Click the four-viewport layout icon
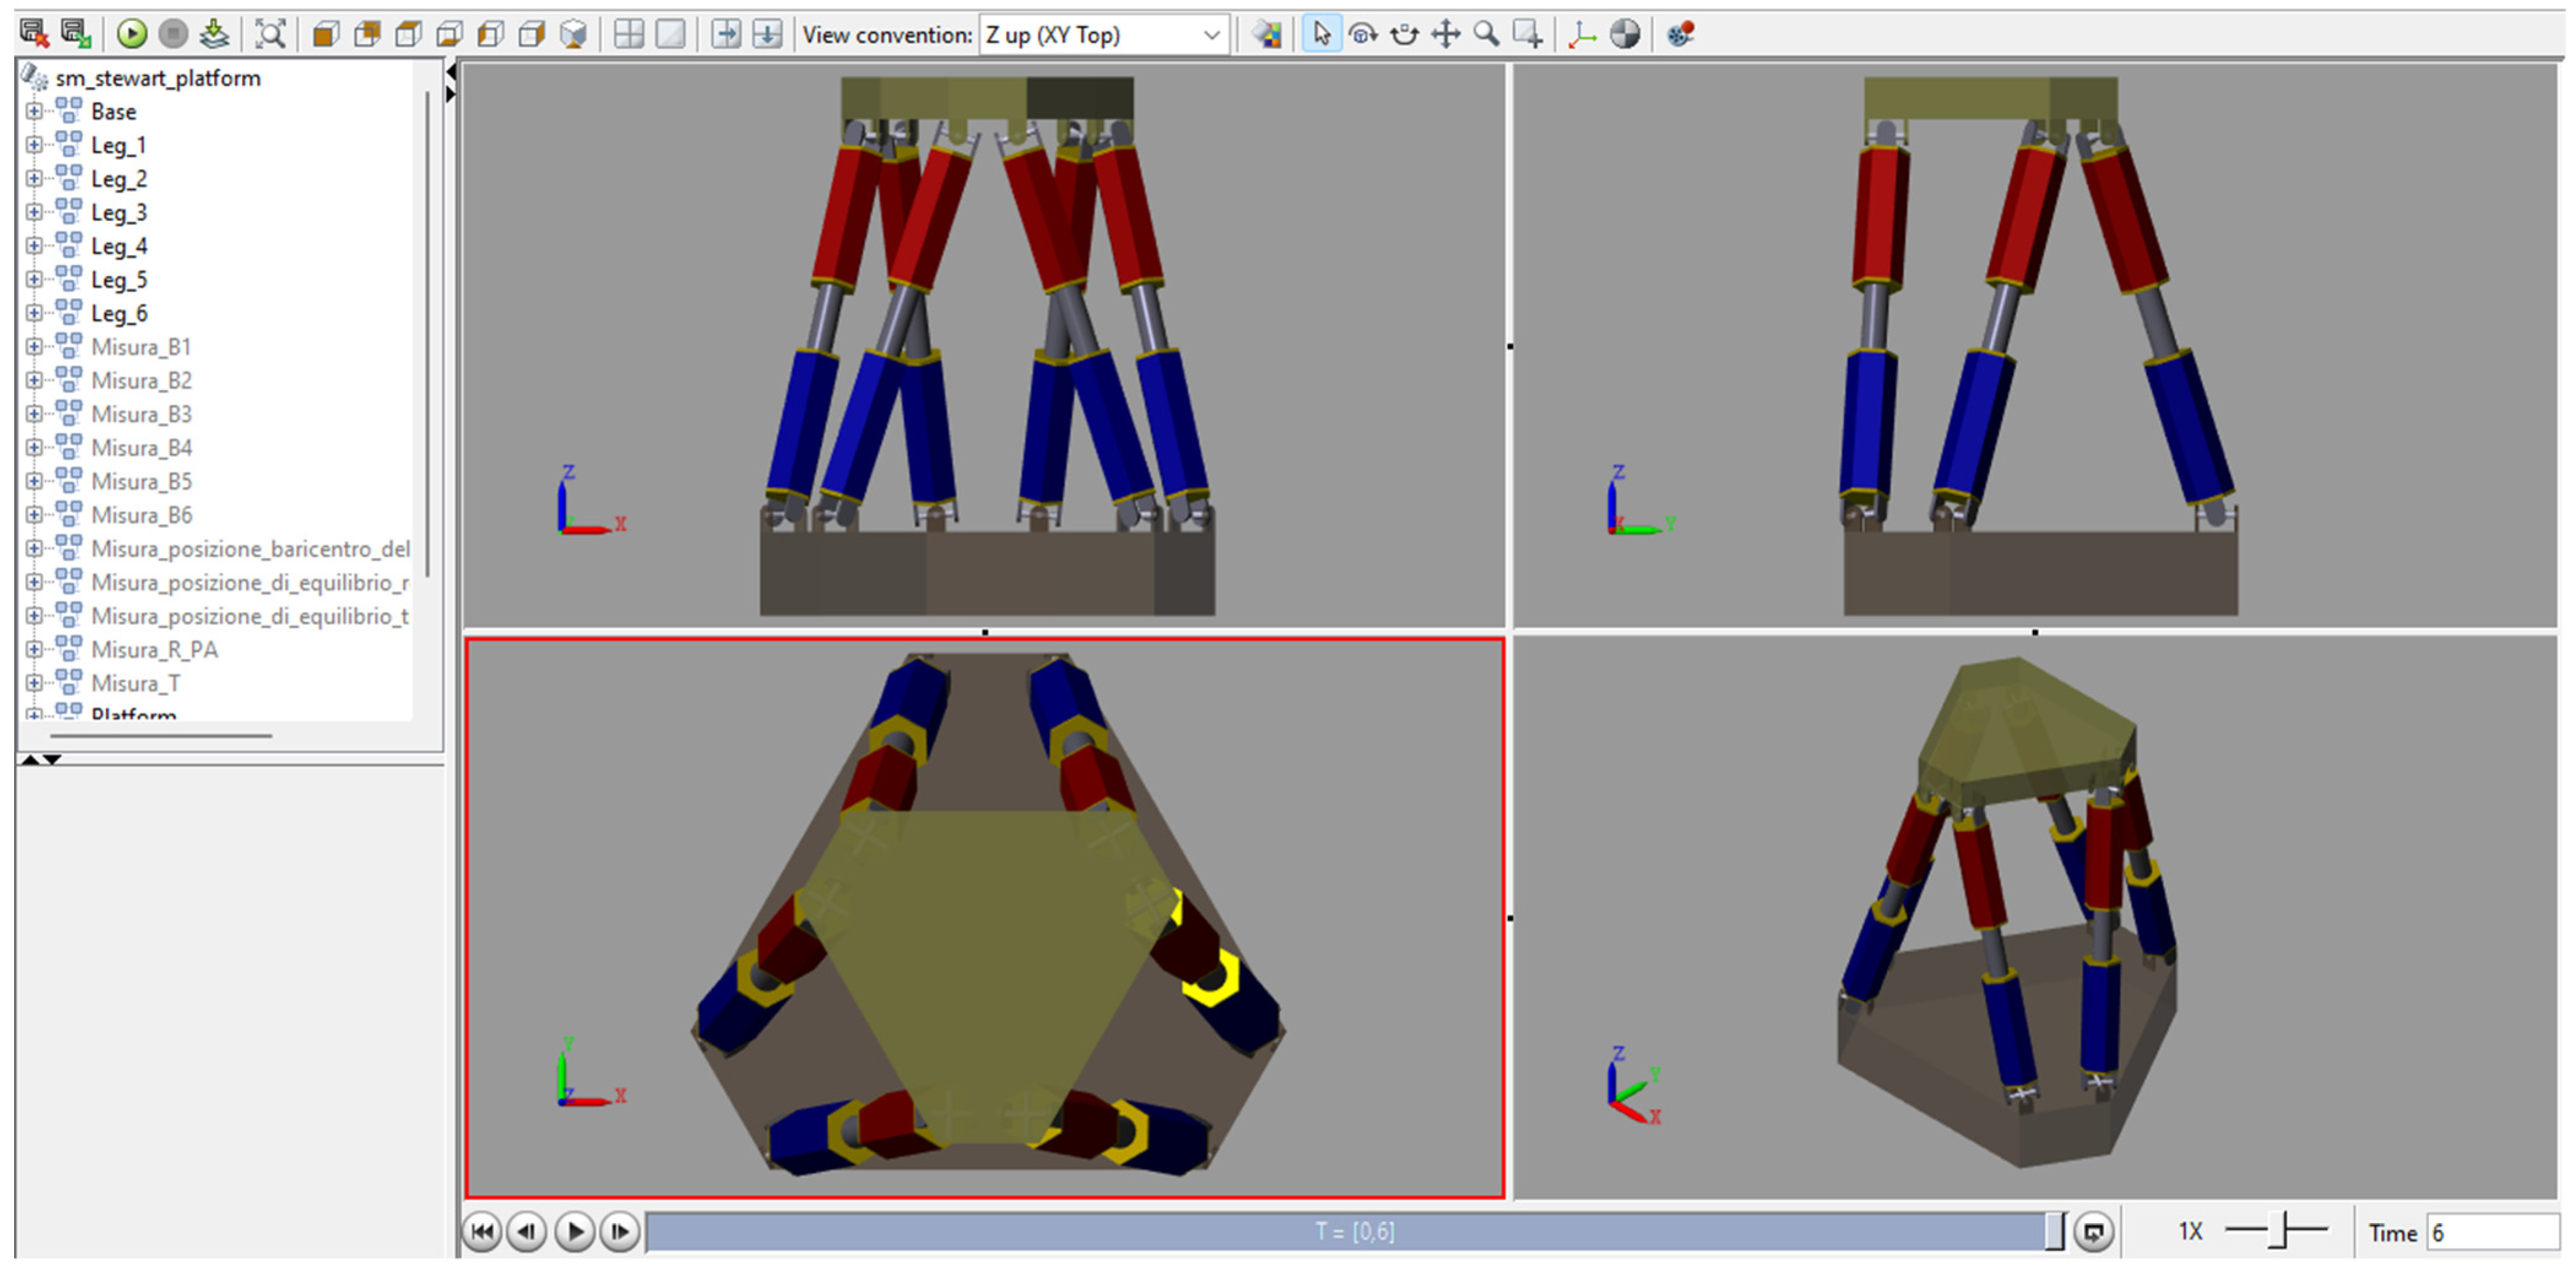 point(628,34)
